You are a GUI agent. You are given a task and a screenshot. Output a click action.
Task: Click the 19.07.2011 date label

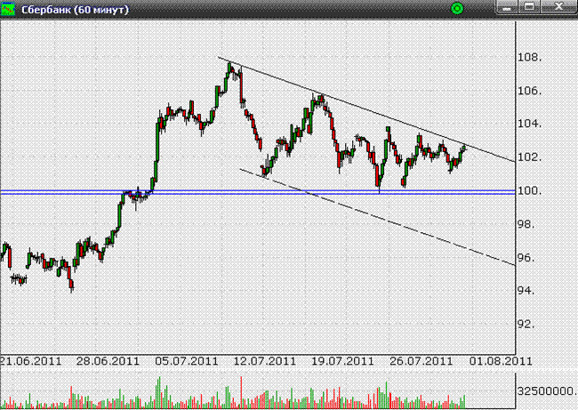[343, 360]
